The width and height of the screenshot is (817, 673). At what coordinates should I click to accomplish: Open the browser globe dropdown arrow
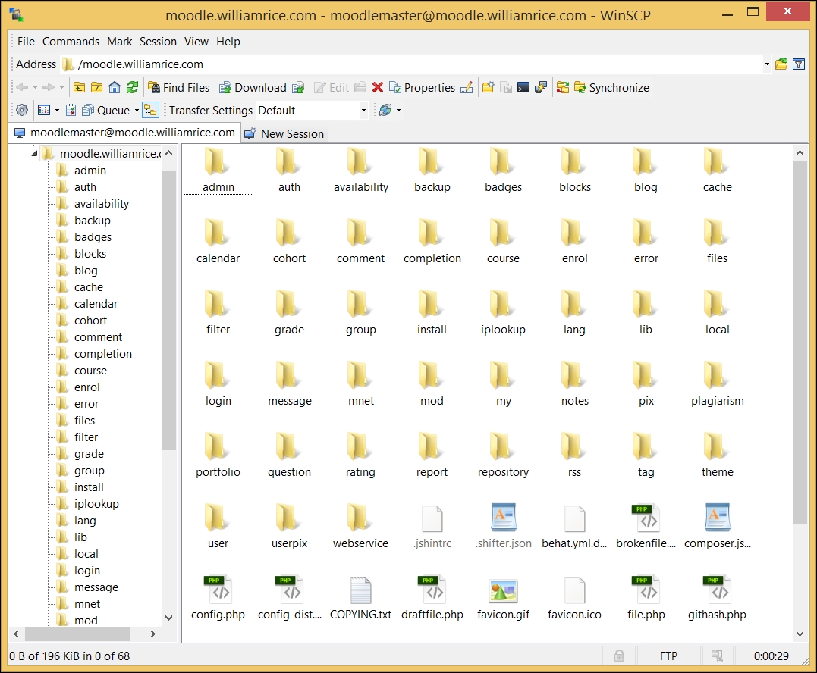[398, 111]
